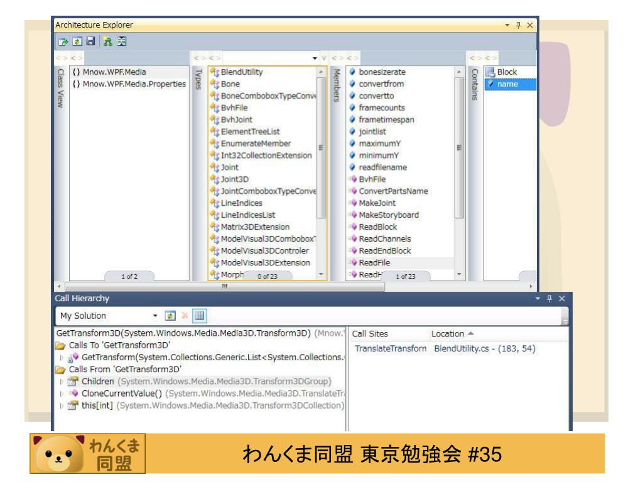Pin the Architecture Explorer panel

(x=518, y=25)
